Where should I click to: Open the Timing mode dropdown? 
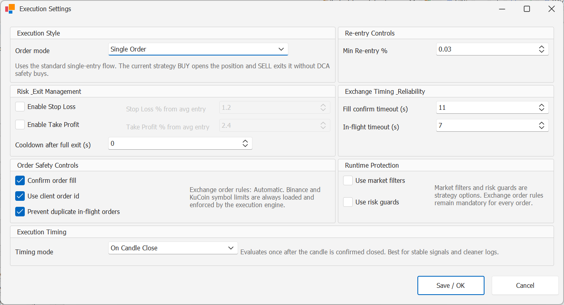(173, 248)
